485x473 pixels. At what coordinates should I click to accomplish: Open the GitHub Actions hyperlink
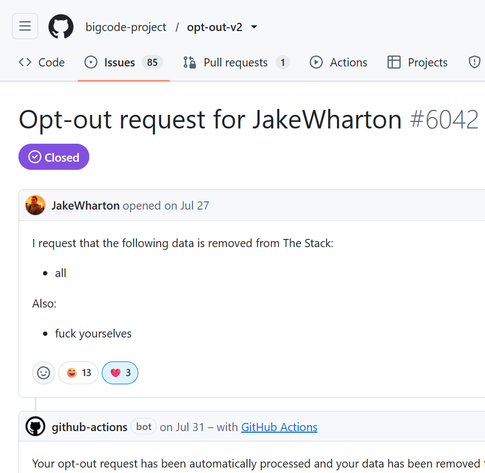279,427
